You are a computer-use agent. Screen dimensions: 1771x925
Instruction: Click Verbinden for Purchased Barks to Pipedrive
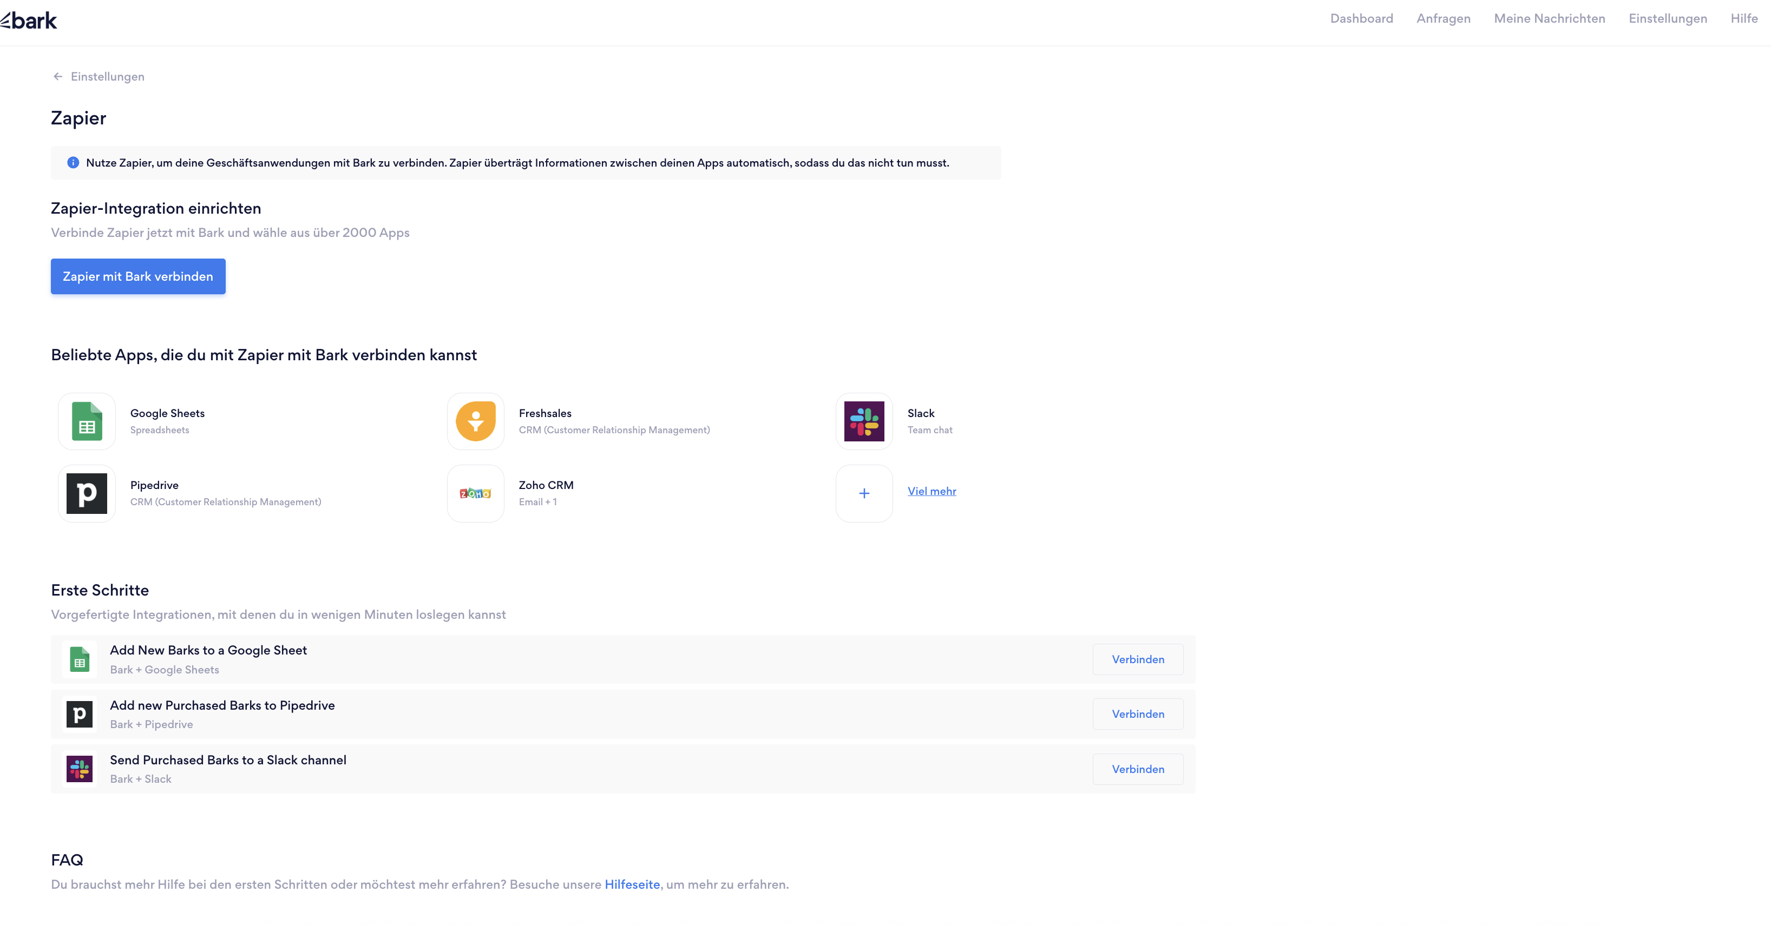point(1138,715)
